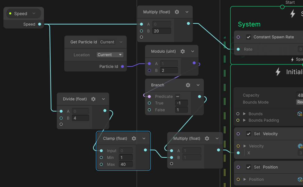
Task: Open settings gear on Divide (float) node
Action: (x=93, y=99)
